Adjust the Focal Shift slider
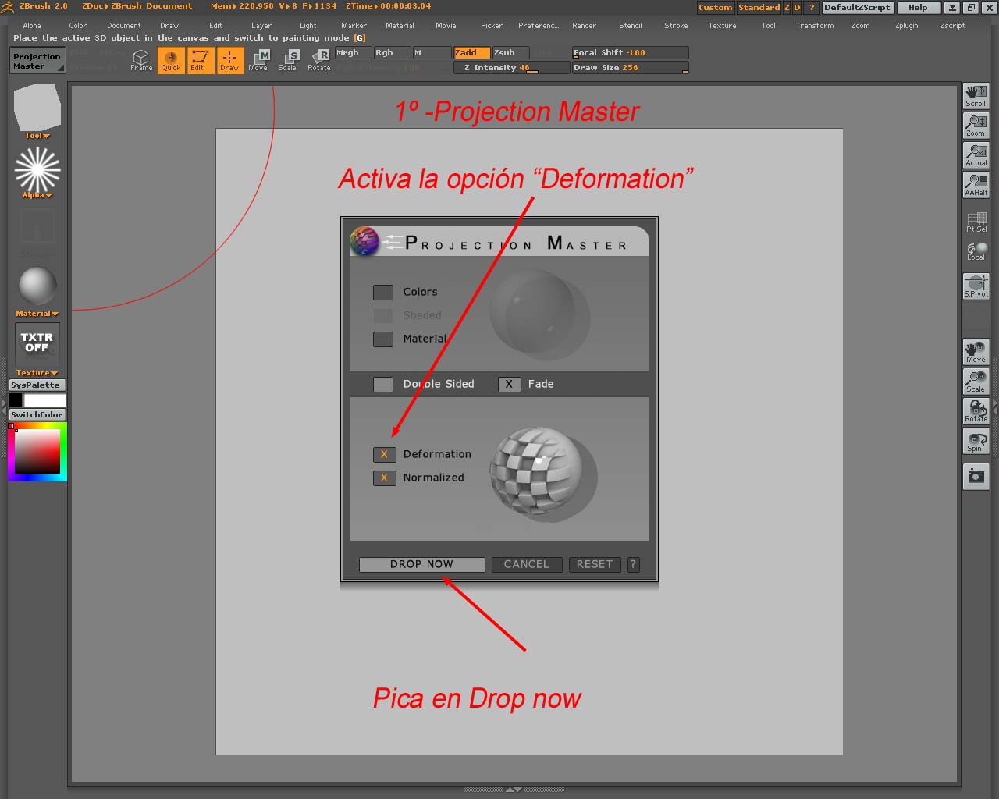The width and height of the screenshot is (999, 799). tap(630, 53)
